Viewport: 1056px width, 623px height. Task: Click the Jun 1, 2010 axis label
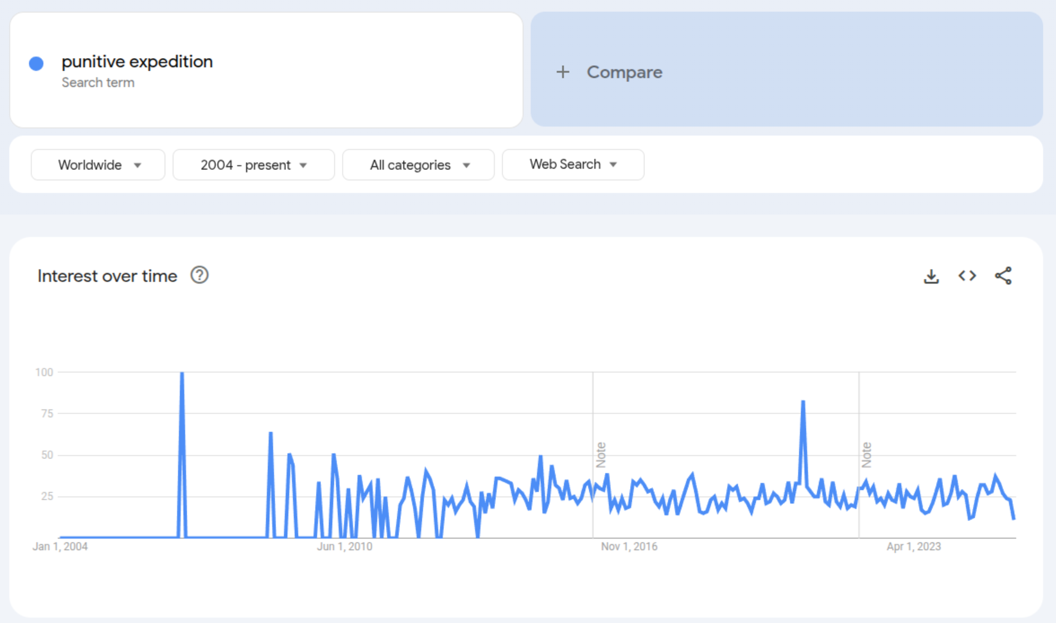click(x=345, y=546)
